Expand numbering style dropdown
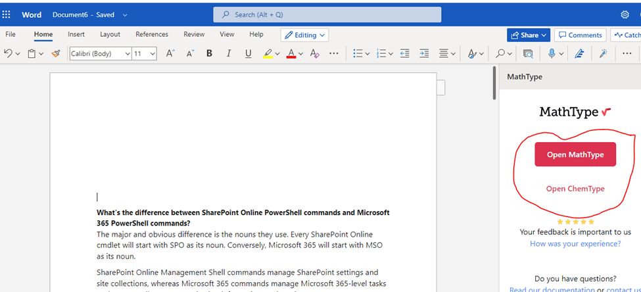Screen dimensions: 641x292 coord(391,53)
